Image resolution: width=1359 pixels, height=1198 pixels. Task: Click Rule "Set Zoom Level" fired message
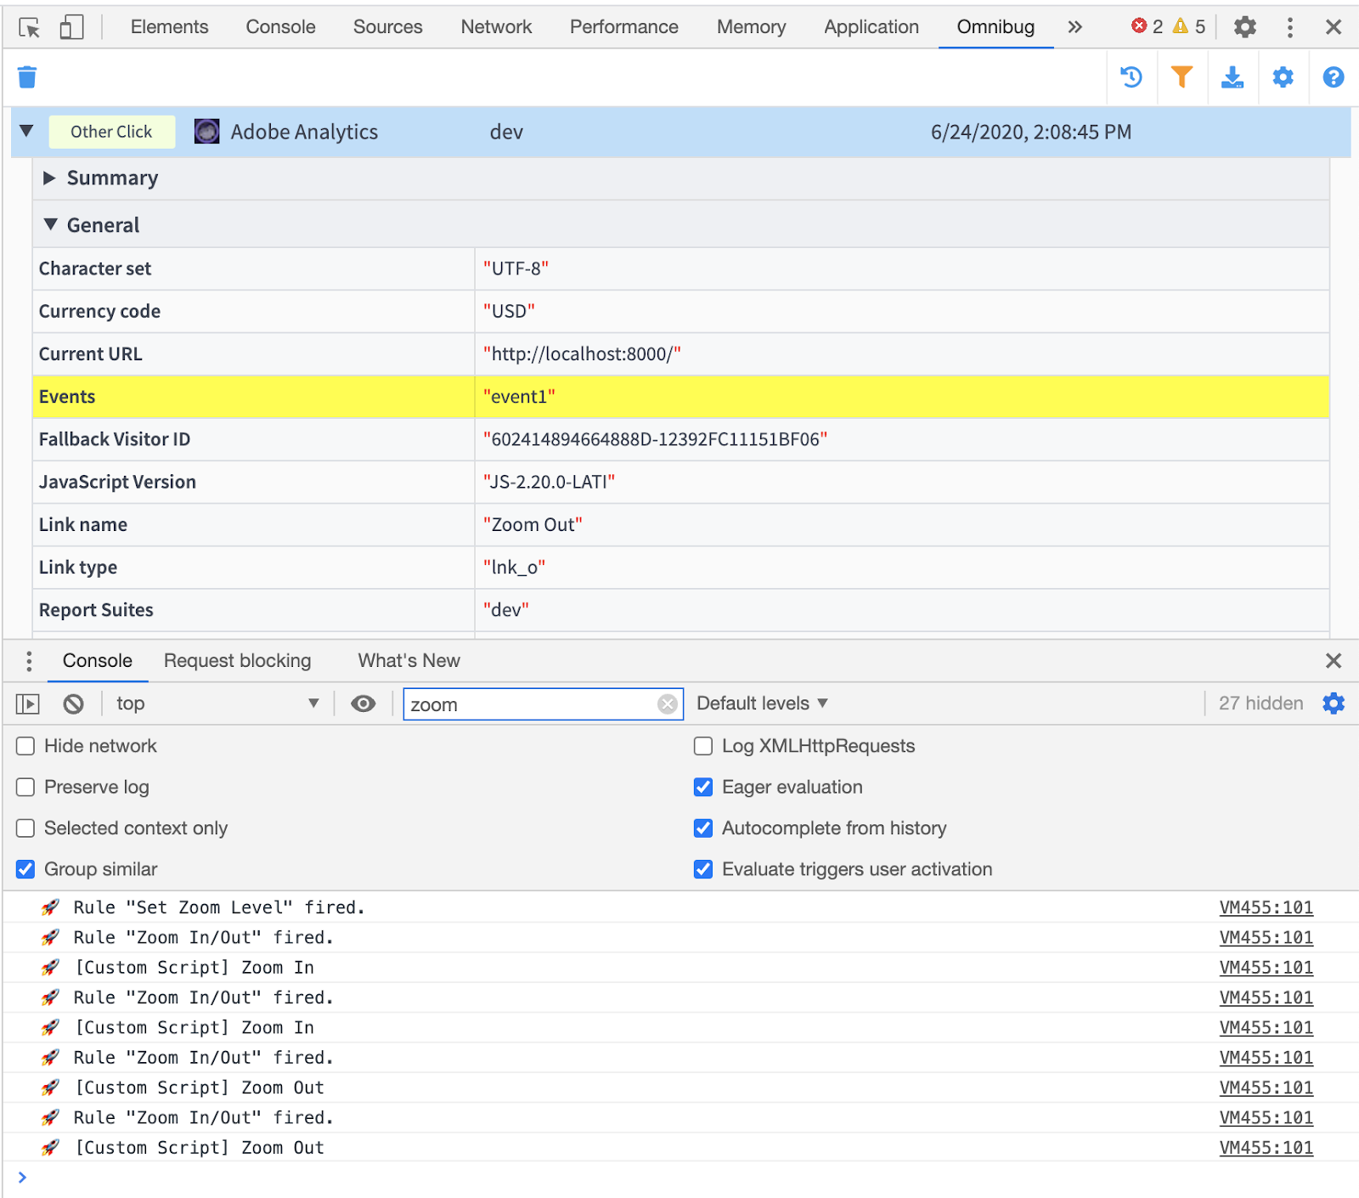219,907
